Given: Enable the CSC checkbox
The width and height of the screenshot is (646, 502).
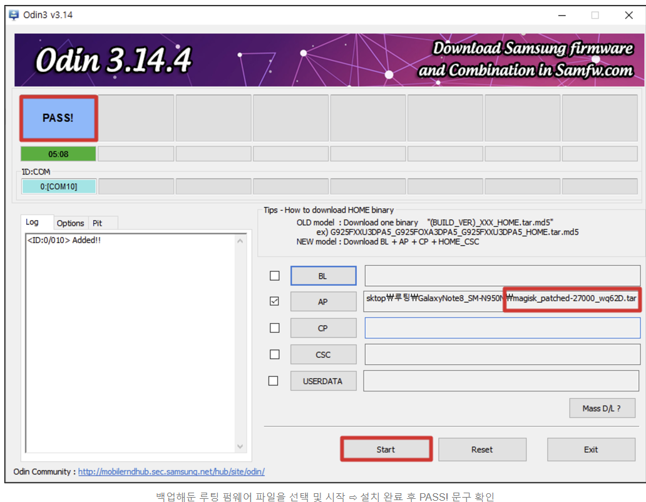Looking at the screenshot, I should coord(274,354).
